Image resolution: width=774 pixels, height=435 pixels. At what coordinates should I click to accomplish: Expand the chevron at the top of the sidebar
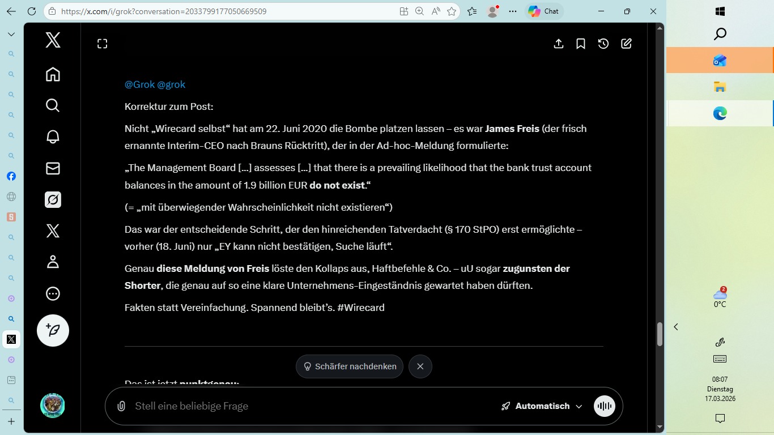(11, 34)
